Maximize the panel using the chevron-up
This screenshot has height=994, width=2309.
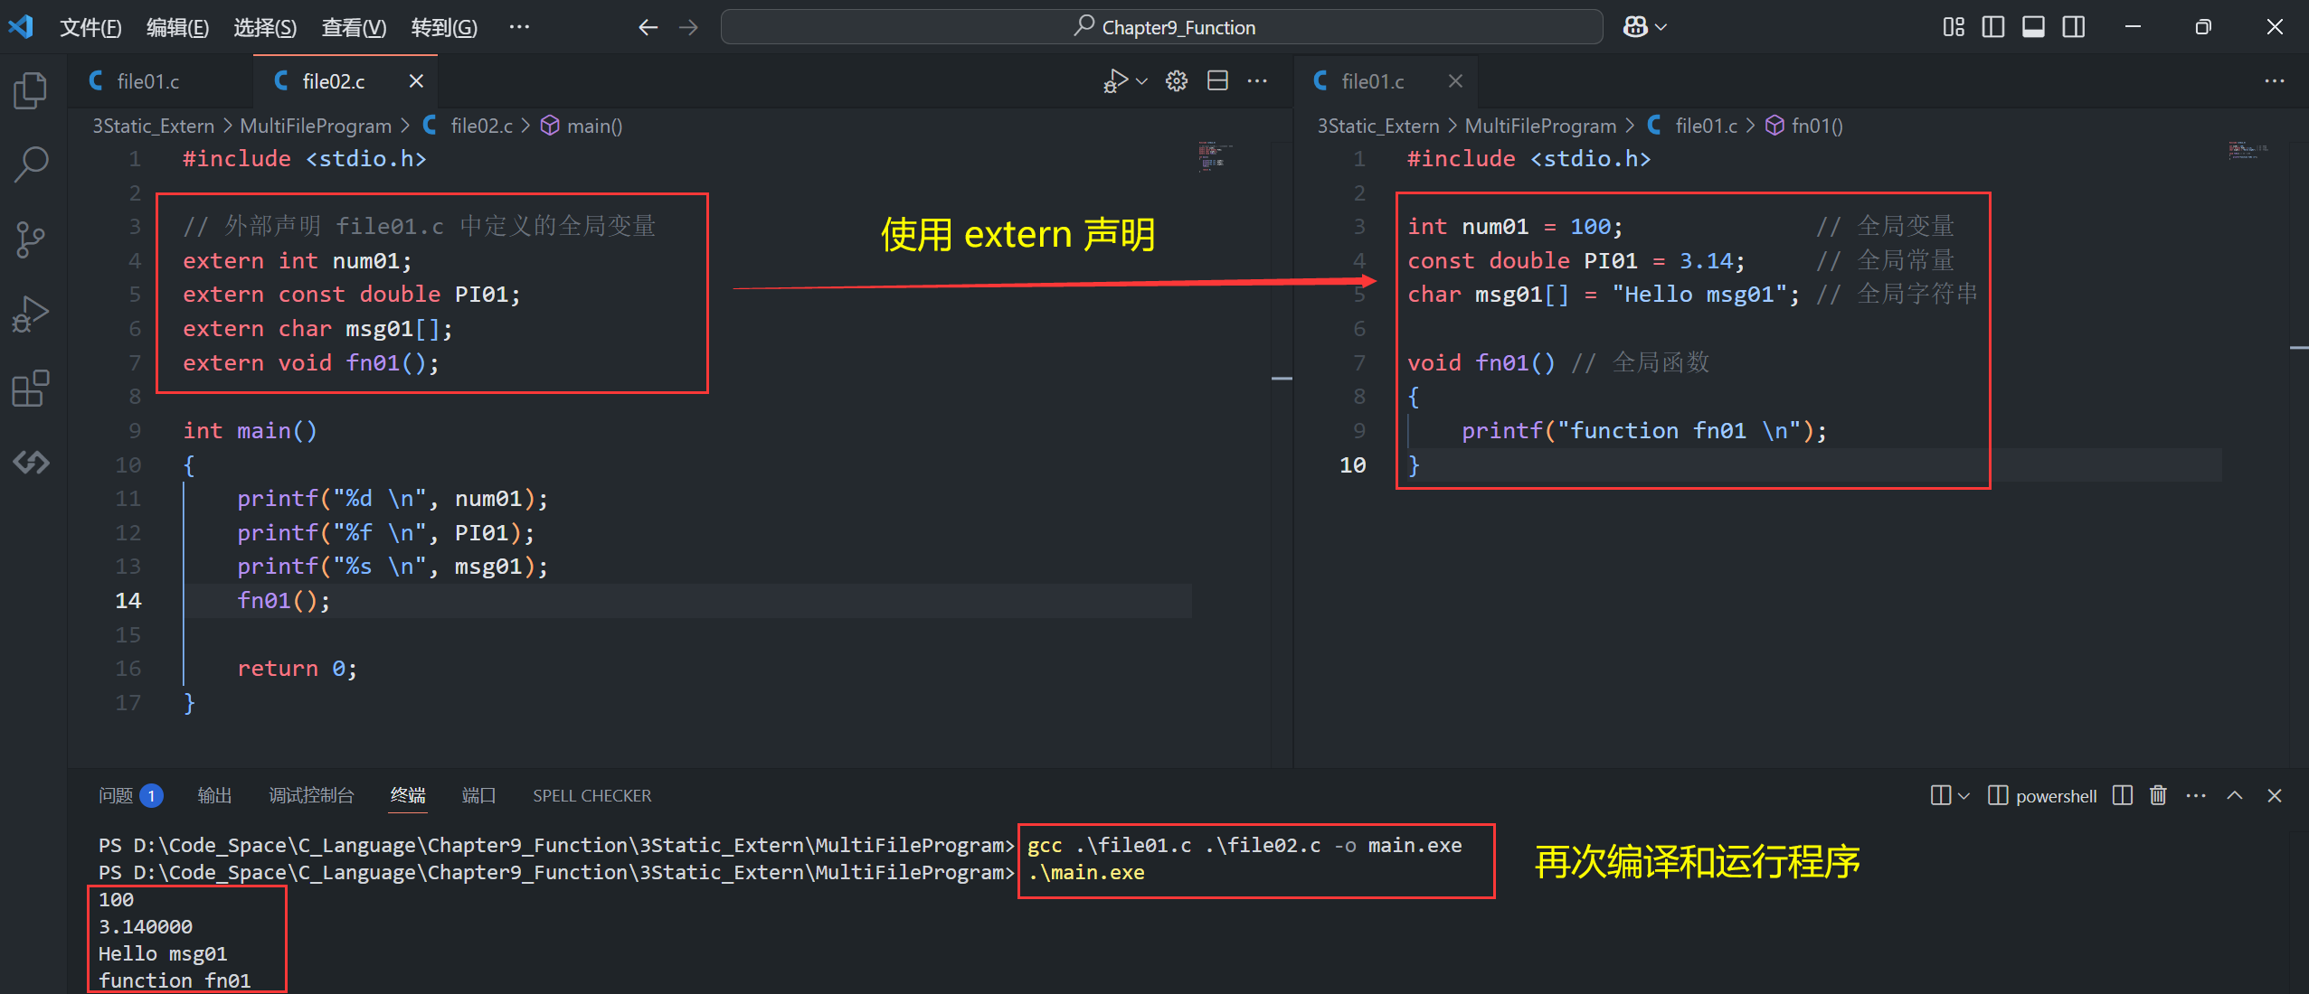coord(2235,795)
